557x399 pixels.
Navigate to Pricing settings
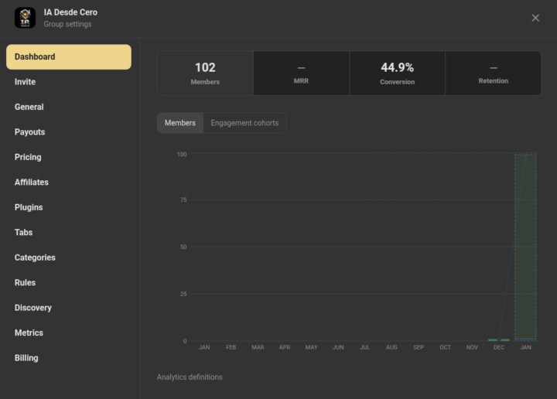coord(28,157)
